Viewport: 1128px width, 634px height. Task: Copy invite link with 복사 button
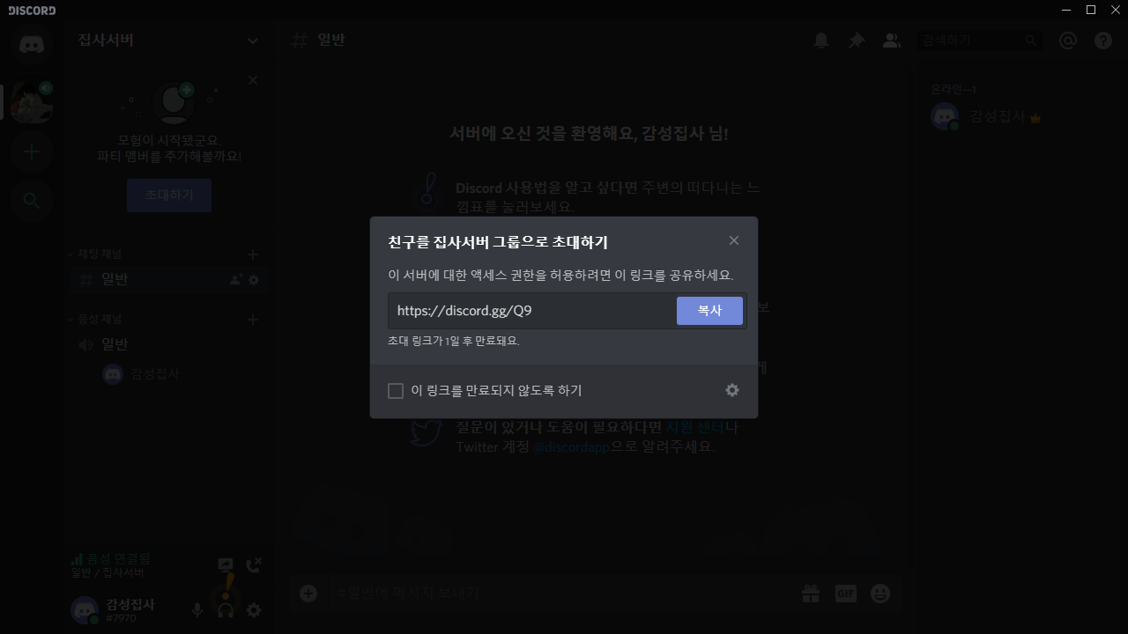[x=709, y=311]
